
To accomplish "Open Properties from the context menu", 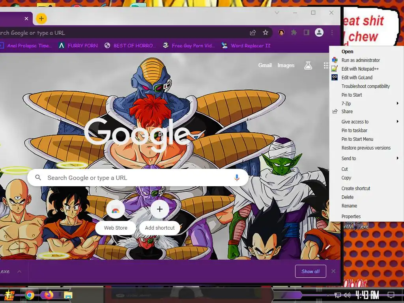I will [367, 217].
